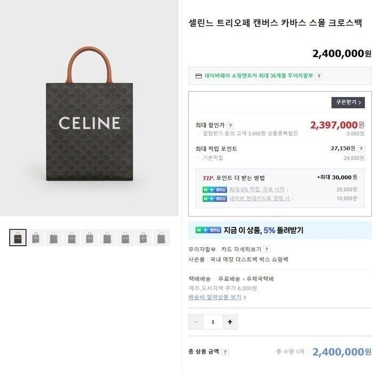Image resolution: width=373 pixels, height=373 pixels.
Task: Expand the 지금 이 상품 5% 돌려받기 banner
Action: (x=280, y=230)
